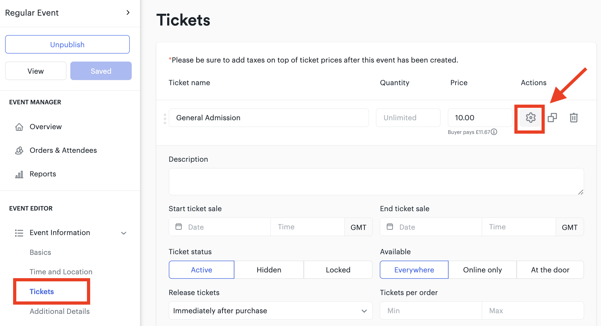601x326 pixels.
Task: Select Online only availability
Action: click(x=482, y=270)
